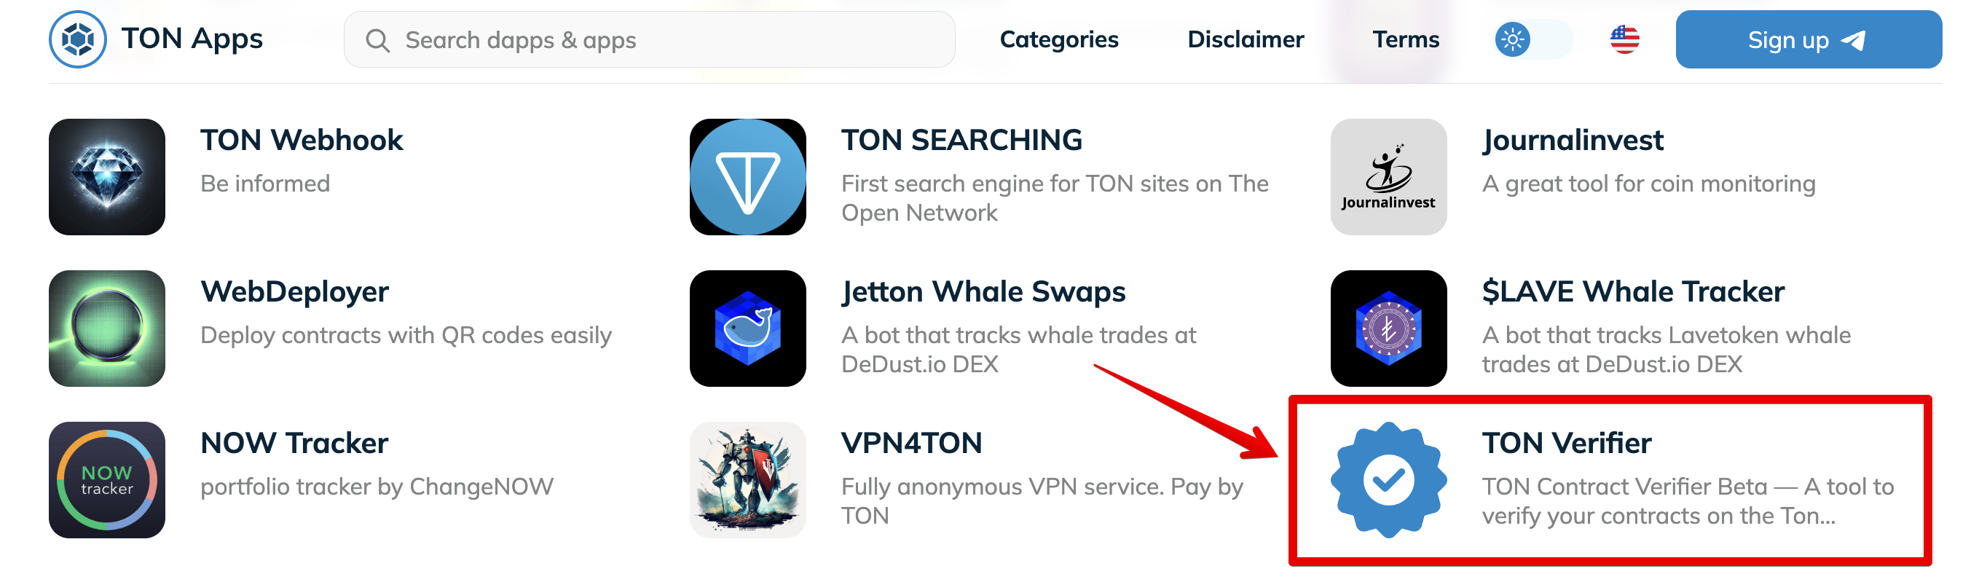Click the Sign up button
This screenshot has width=1987, height=574.
[x=1808, y=39]
